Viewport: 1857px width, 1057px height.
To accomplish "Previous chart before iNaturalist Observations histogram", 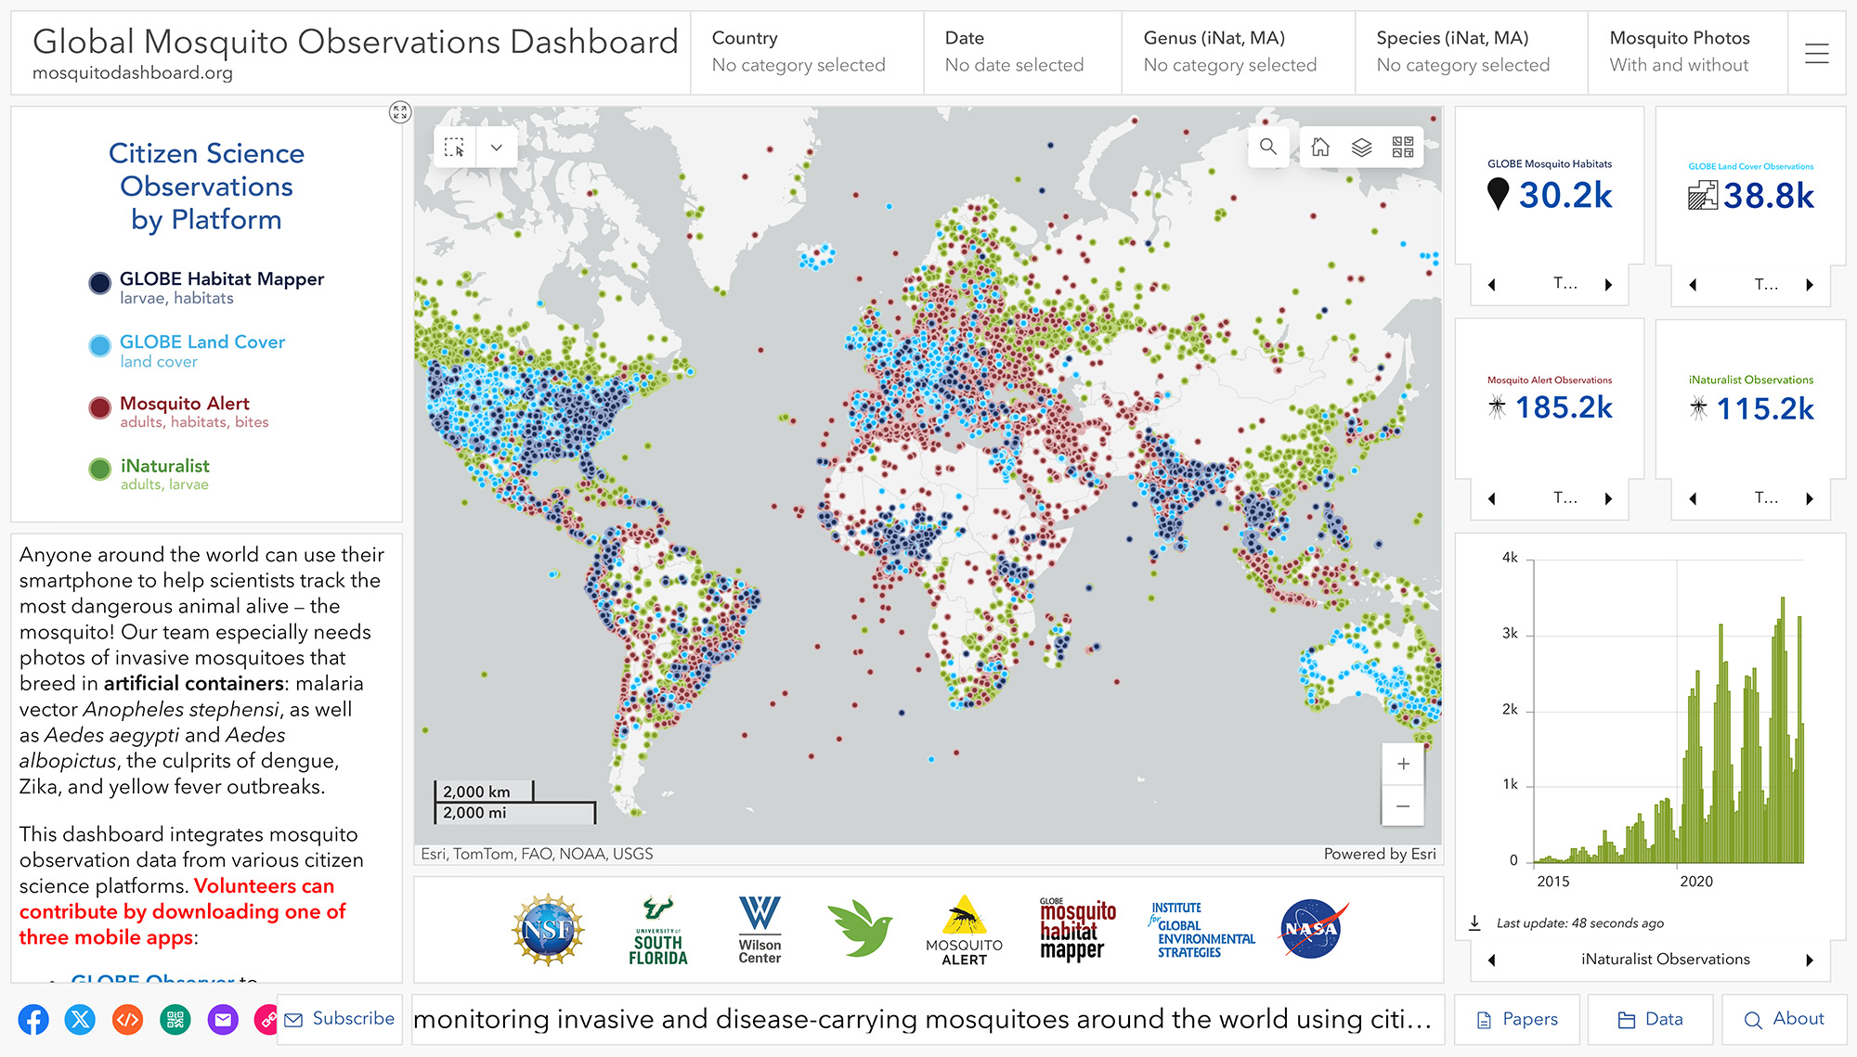I will (x=1492, y=960).
